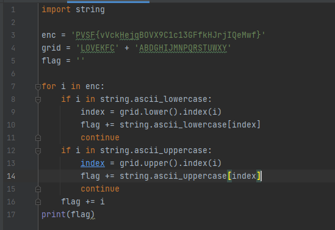Click the print(flag) statement
This screenshot has height=230, width=335.
(68, 214)
